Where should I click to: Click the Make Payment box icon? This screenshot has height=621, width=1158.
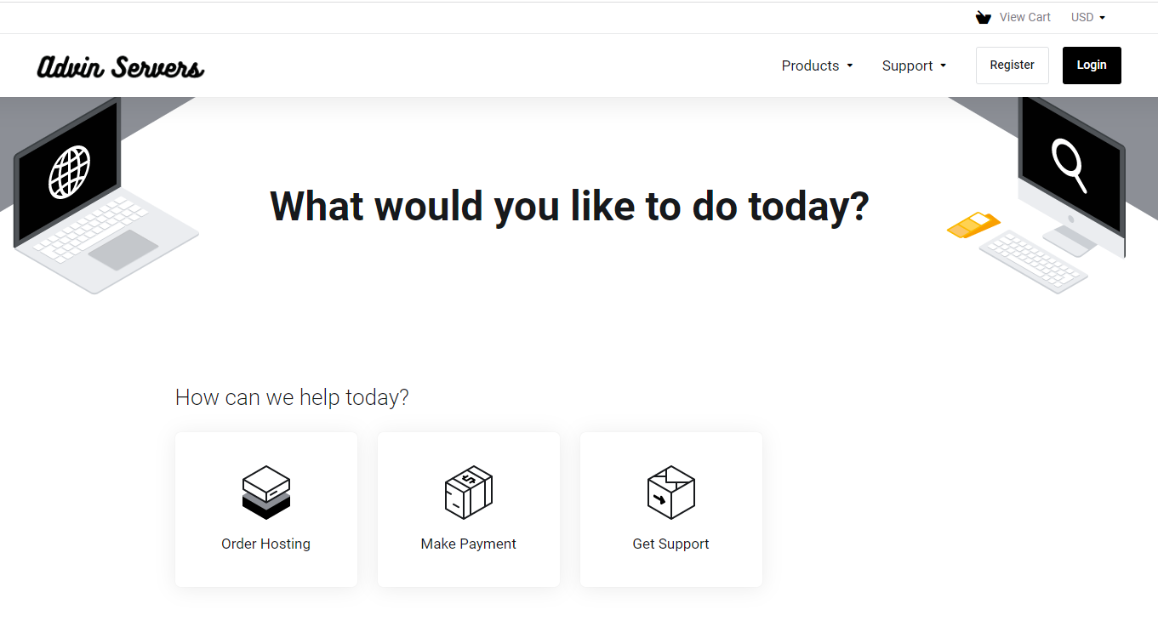(x=469, y=492)
